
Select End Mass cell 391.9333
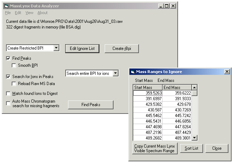[x=177, y=99]
